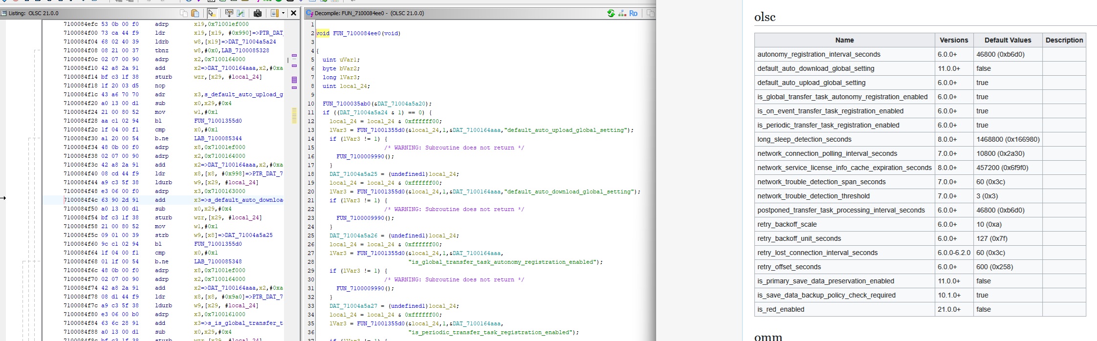
Task: Click the 21.0.0+ version cell
Action: pyautogui.click(x=954, y=309)
